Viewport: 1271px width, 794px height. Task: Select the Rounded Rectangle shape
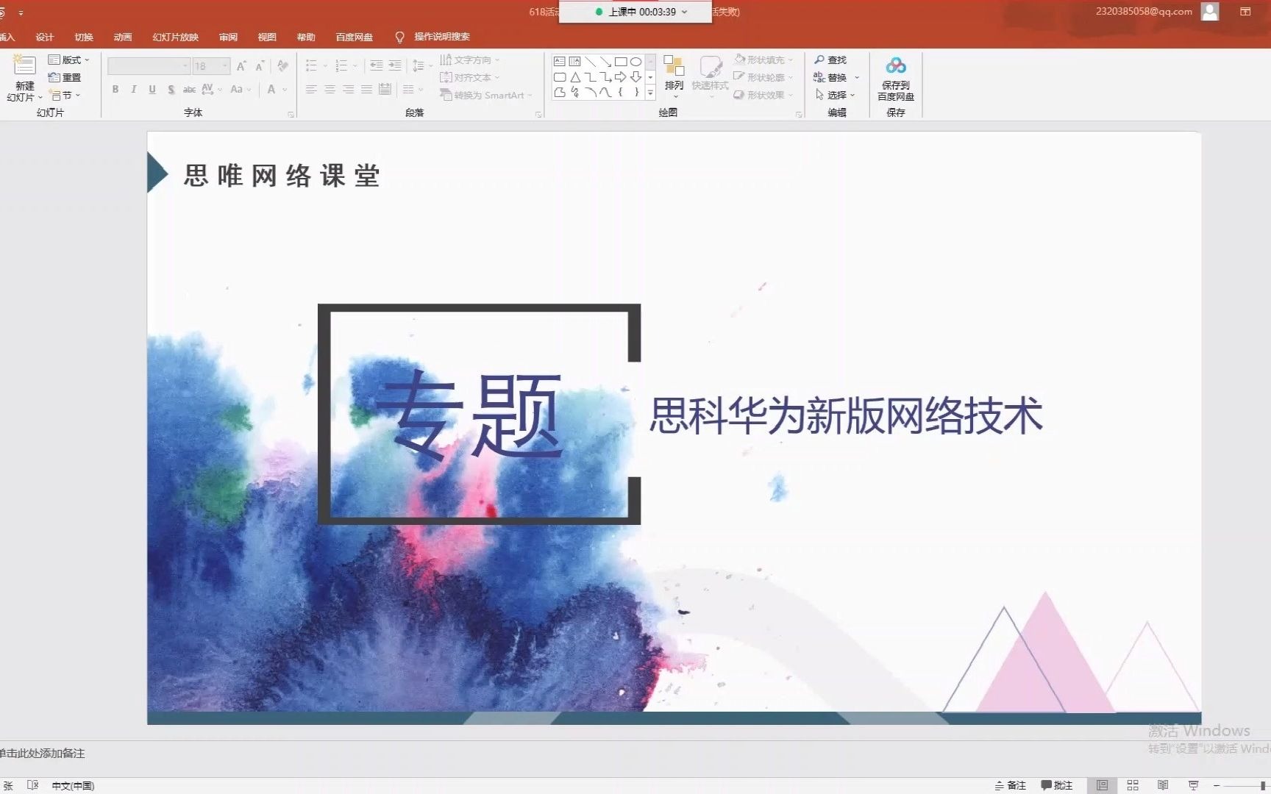[x=560, y=77]
